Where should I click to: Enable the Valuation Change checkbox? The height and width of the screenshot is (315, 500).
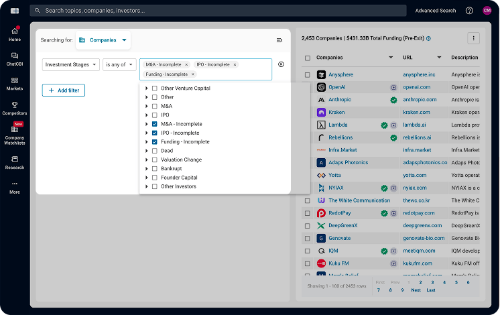coord(155,160)
